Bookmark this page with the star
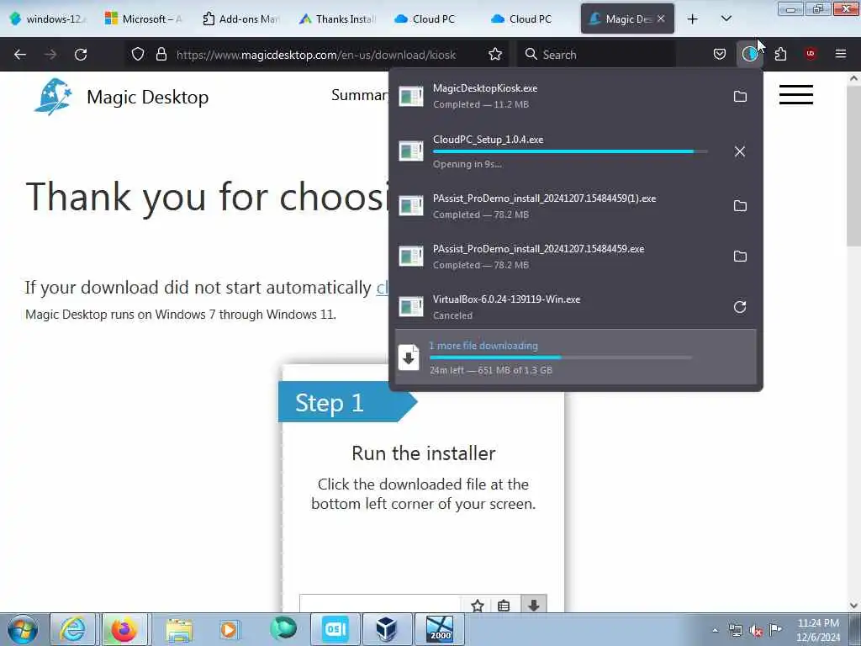 tap(494, 55)
